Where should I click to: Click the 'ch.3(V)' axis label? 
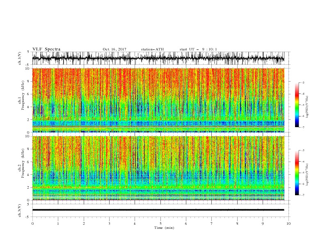20,210
